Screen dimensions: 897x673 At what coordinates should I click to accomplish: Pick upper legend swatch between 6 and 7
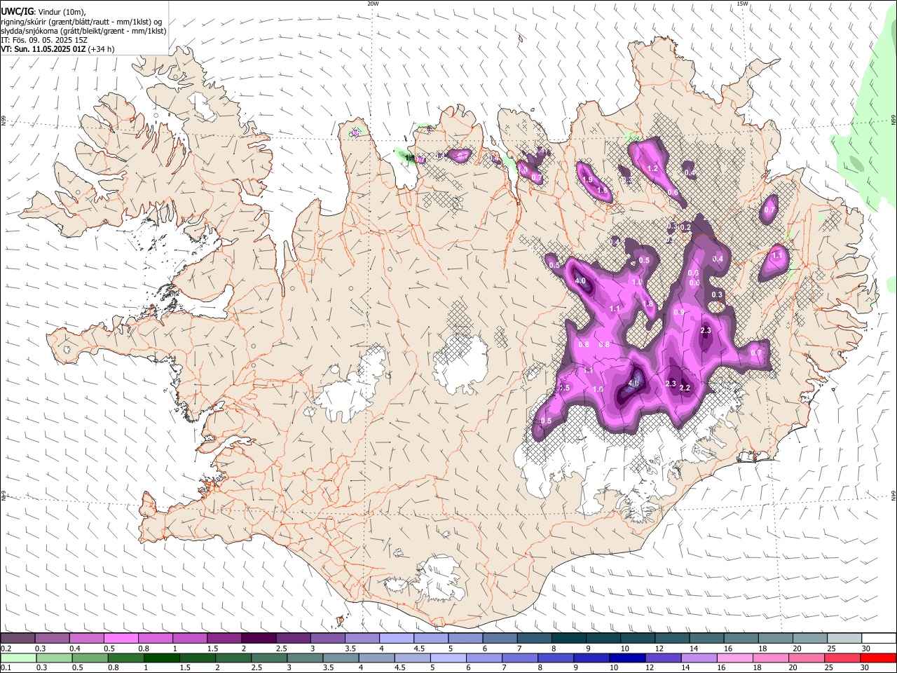click(500, 638)
